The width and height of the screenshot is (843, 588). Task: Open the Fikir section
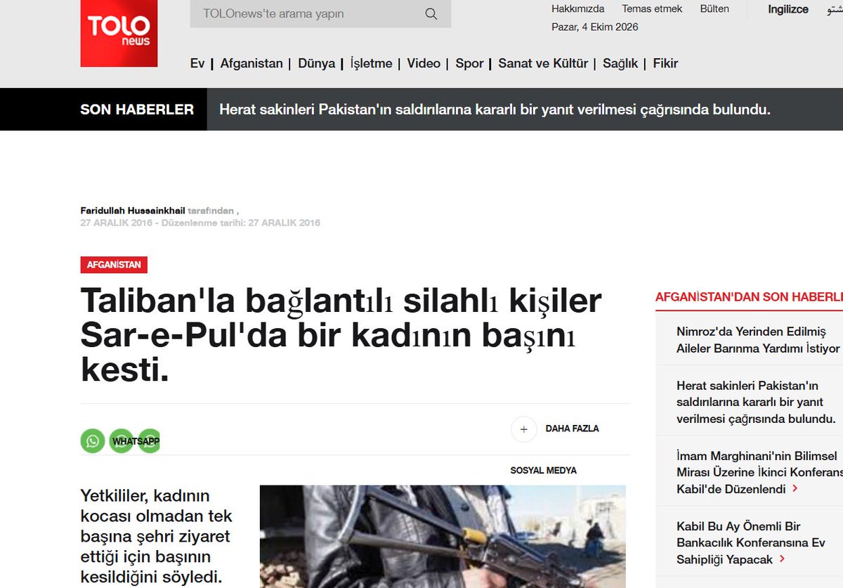[665, 63]
